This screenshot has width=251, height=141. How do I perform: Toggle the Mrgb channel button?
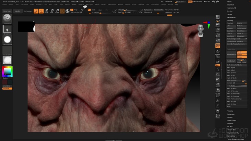[x=76, y=10]
